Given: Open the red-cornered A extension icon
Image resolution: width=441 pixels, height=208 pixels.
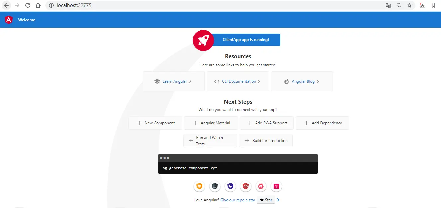Looking at the screenshot, I should point(423,5).
